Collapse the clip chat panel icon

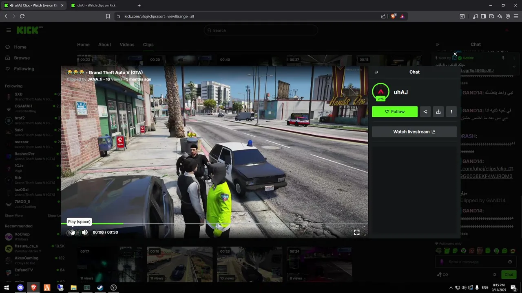coord(376,72)
